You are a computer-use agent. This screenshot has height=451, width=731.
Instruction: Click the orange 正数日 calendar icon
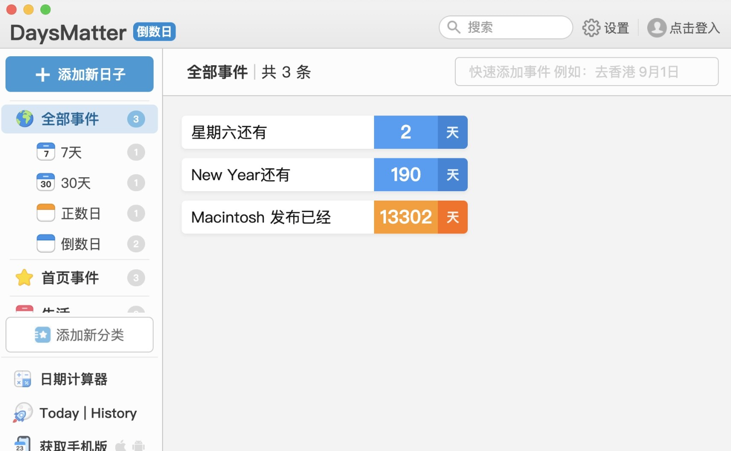(x=46, y=213)
